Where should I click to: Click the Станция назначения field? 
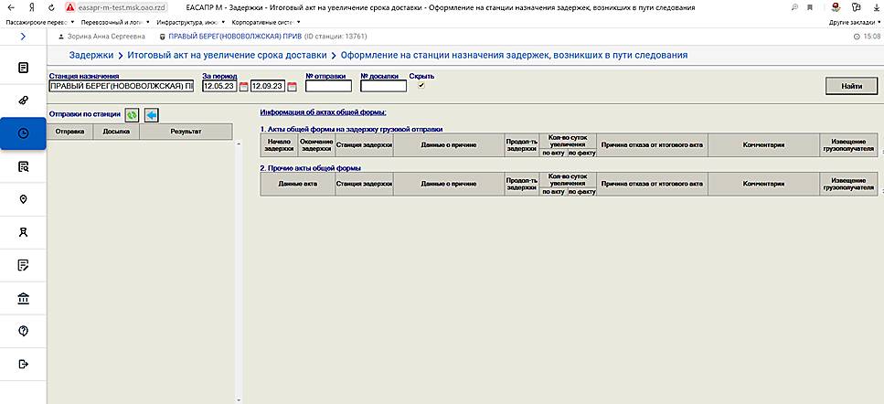click(x=121, y=87)
